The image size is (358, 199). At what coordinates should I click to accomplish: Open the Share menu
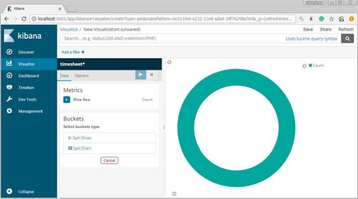coord(326,29)
